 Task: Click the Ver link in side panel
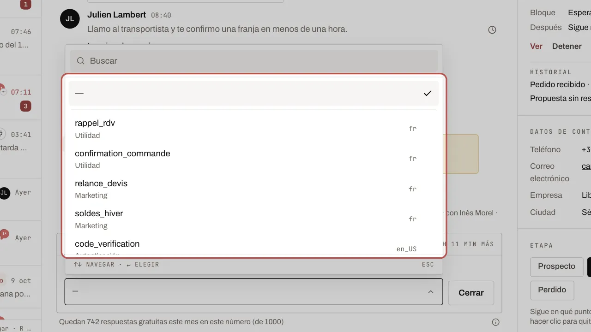click(x=536, y=46)
